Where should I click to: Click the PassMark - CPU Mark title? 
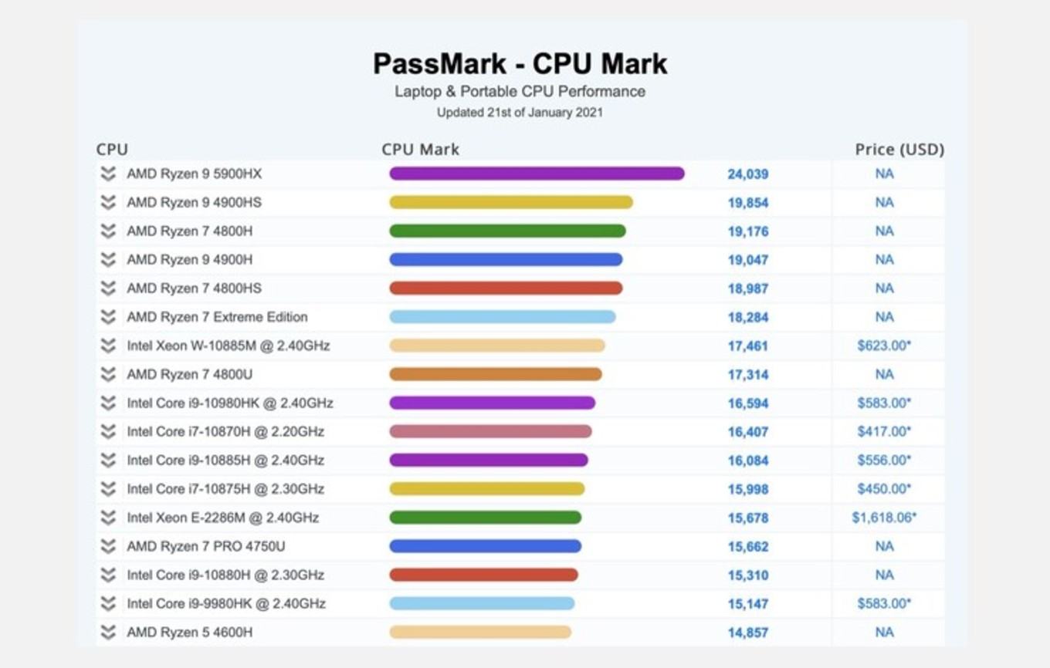point(520,63)
